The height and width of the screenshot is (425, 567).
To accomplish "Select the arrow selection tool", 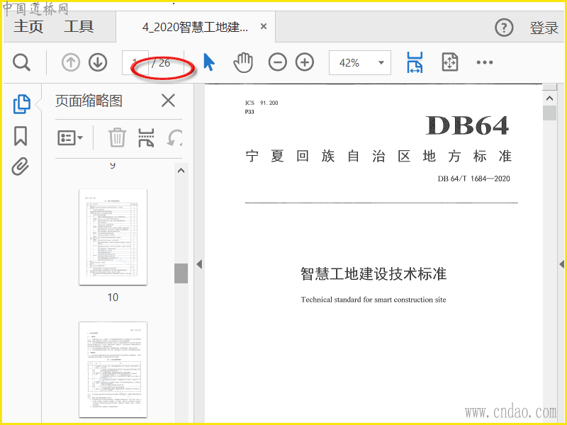I will click(x=208, y=62).
